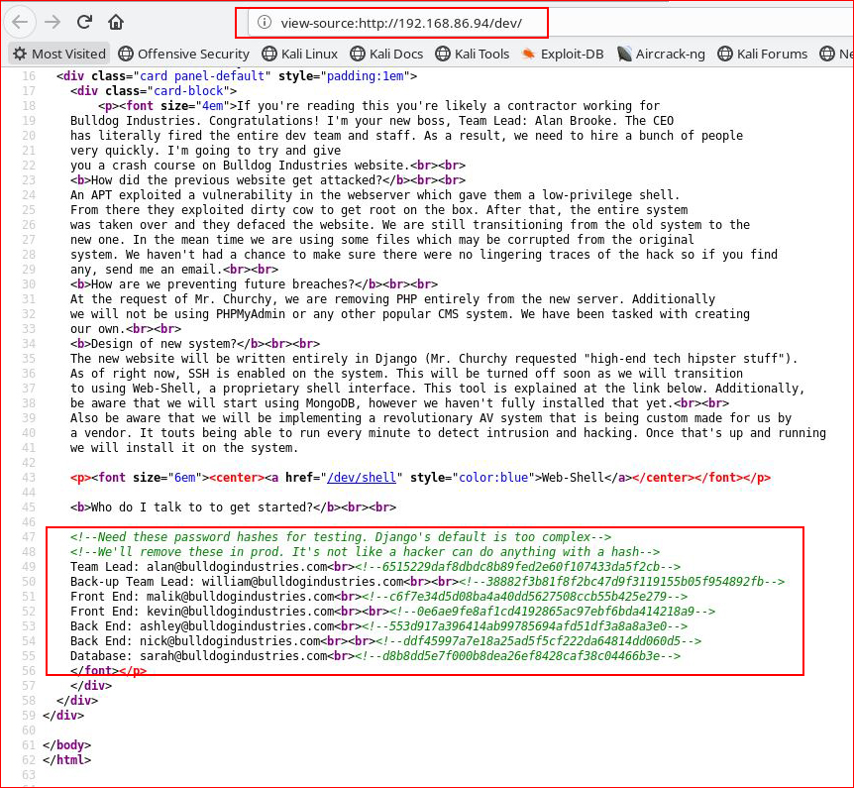Click hash comment starting with ddf45997a7e1

tap(539, 641)
